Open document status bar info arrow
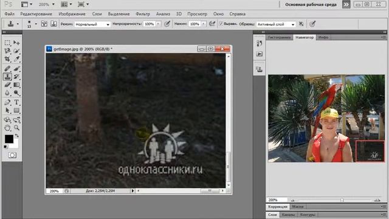The width and height of the screenshot is (389, 219). point(133,191)
